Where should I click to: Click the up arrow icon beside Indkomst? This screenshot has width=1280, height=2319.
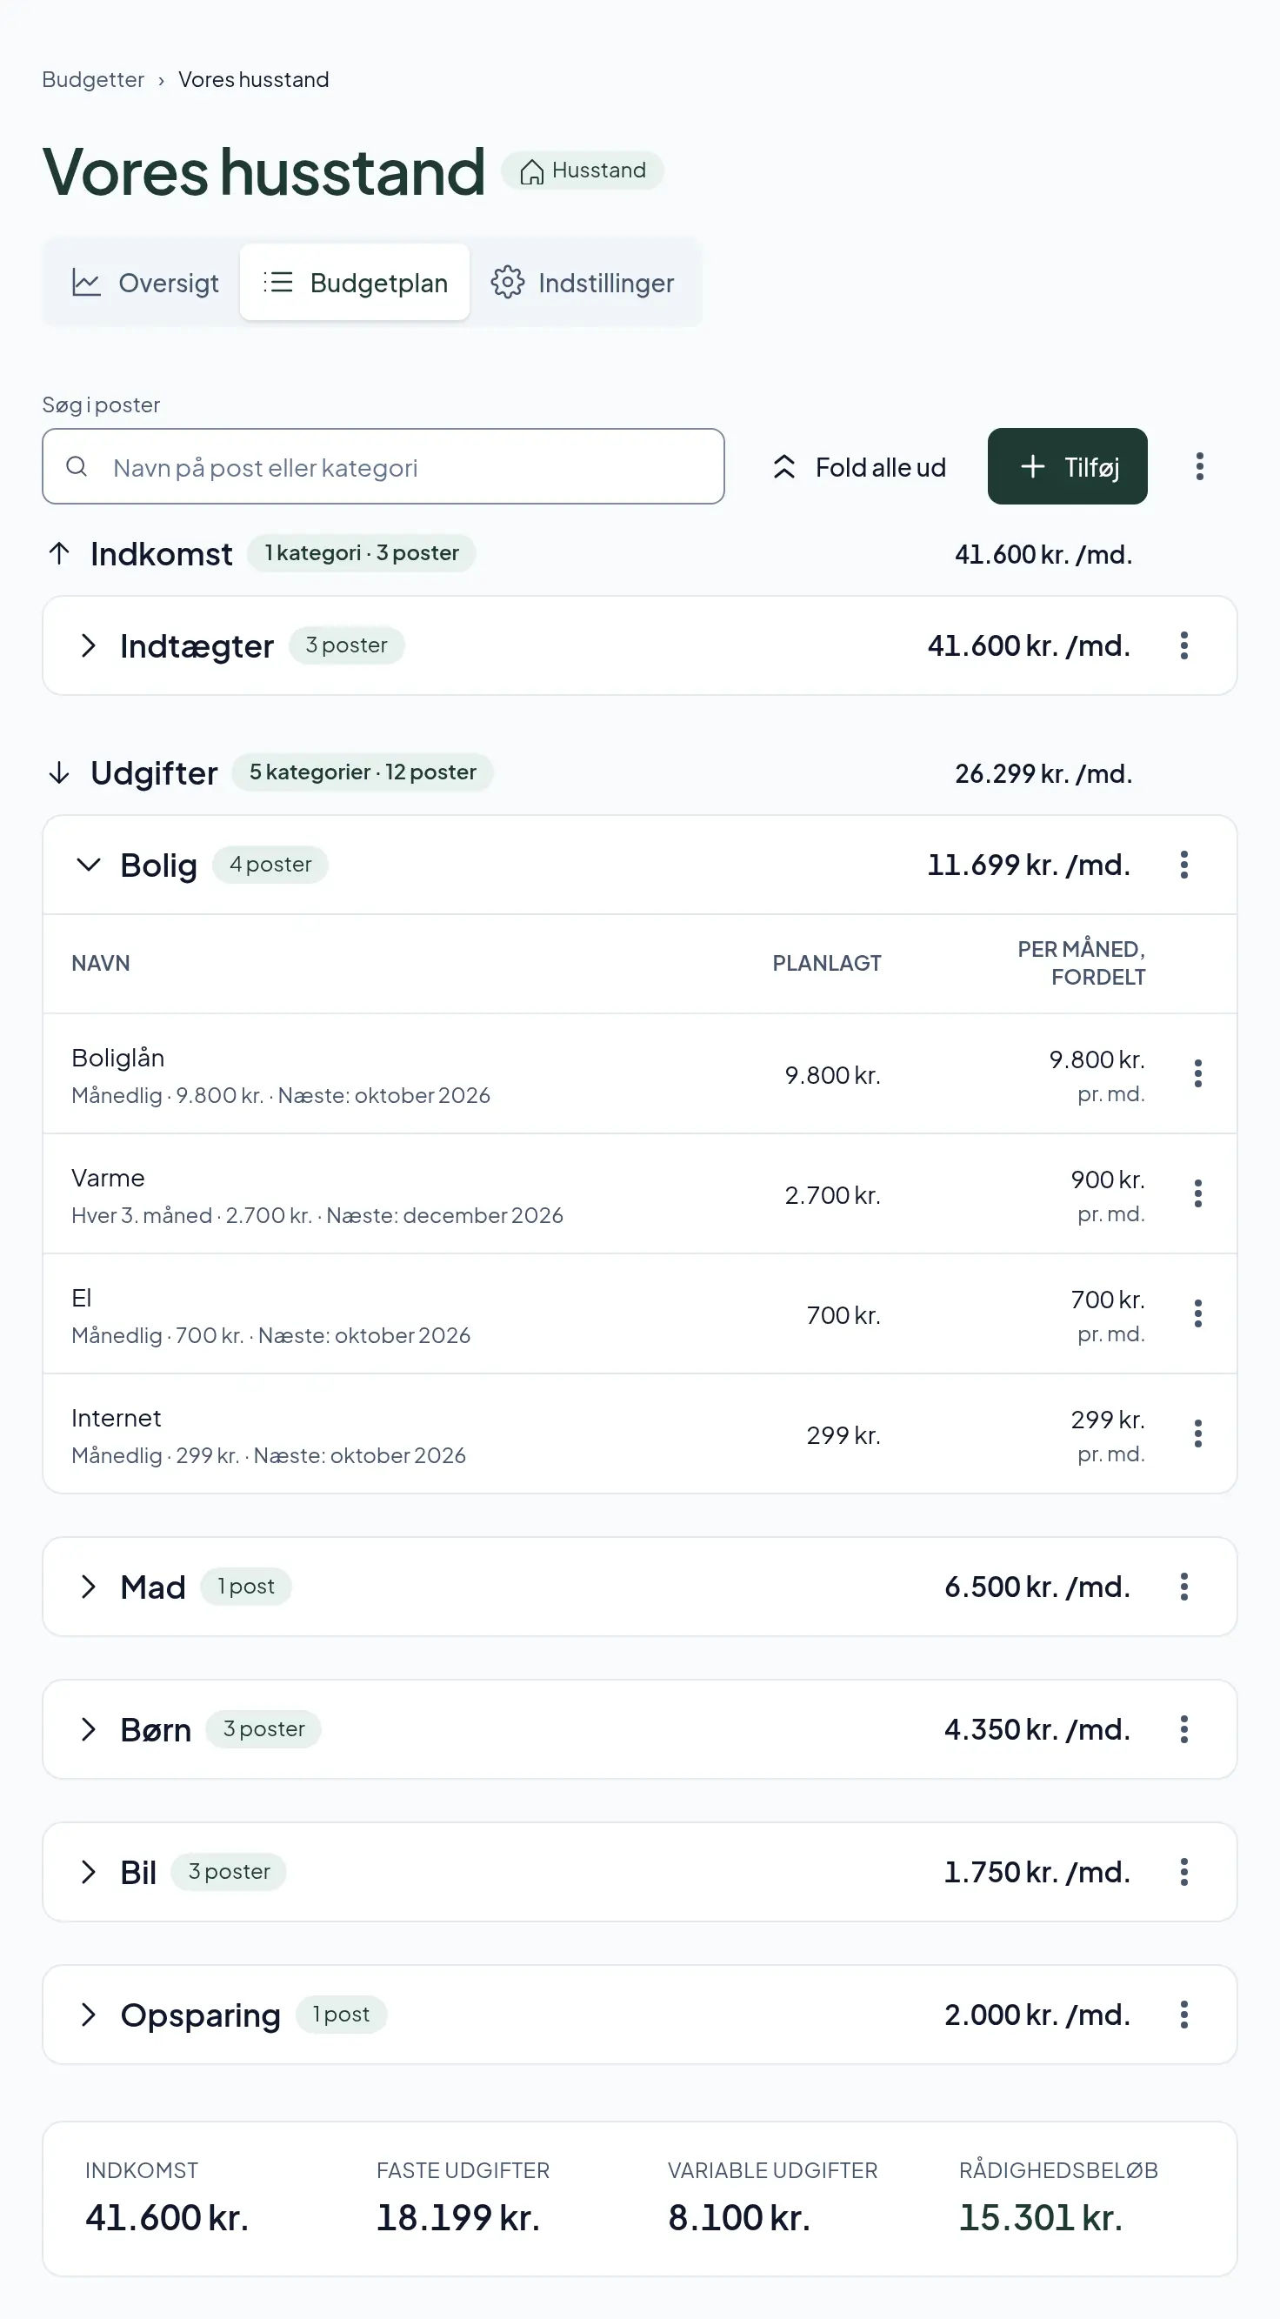click(59, 552)
